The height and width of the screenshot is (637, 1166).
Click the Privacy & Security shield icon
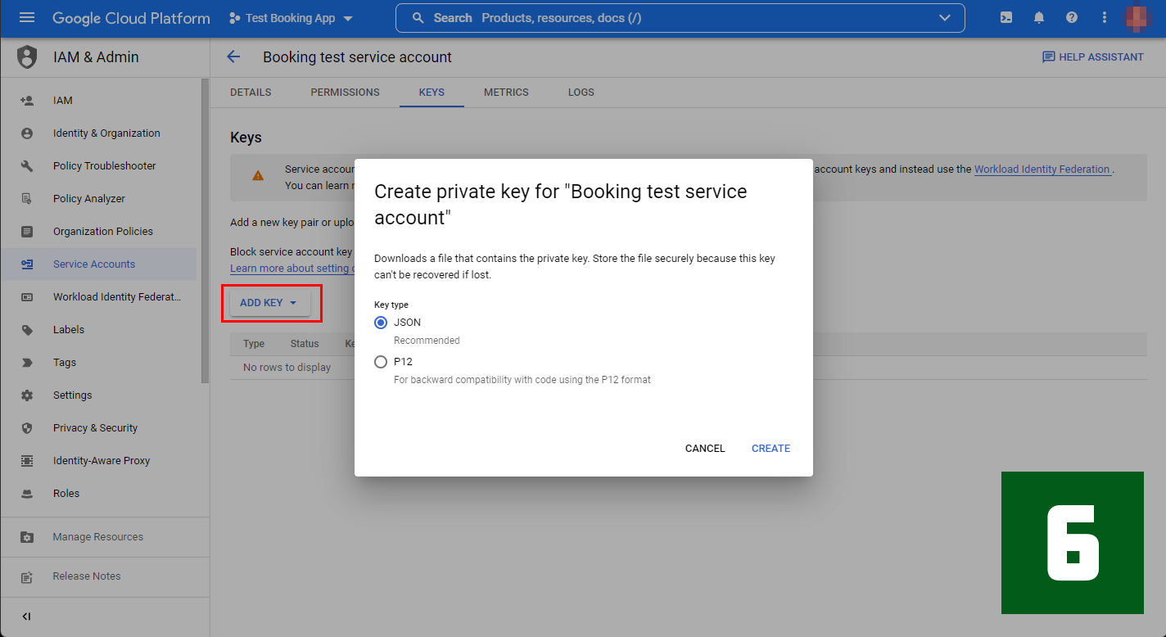pyautogui.click(x=27, y=427)
